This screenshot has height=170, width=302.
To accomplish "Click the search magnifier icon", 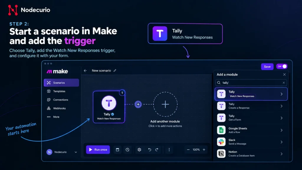I will click(x=219, y=83).
